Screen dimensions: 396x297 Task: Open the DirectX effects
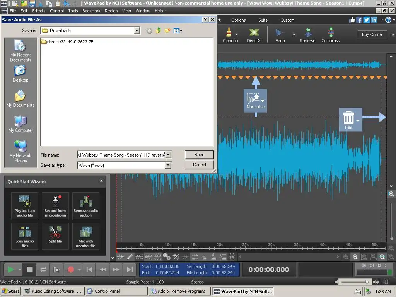tap(254, 35)
